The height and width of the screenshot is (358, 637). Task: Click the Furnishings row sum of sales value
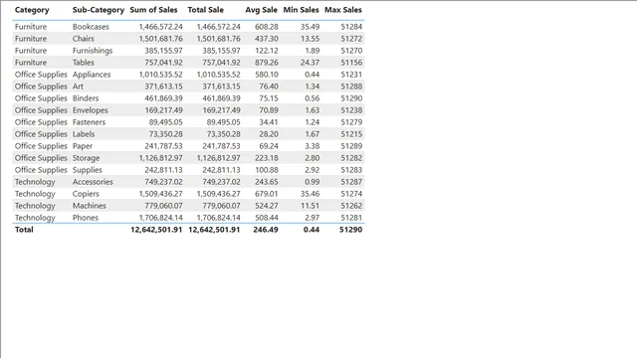tap(163, 51)
